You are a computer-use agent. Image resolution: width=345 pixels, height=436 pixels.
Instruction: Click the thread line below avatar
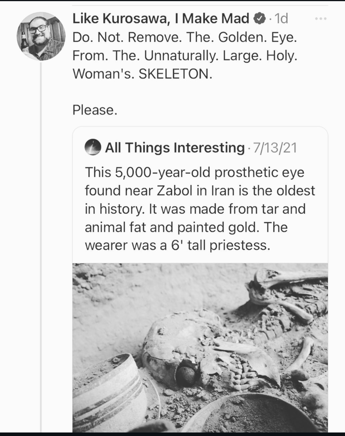(41, 234)
